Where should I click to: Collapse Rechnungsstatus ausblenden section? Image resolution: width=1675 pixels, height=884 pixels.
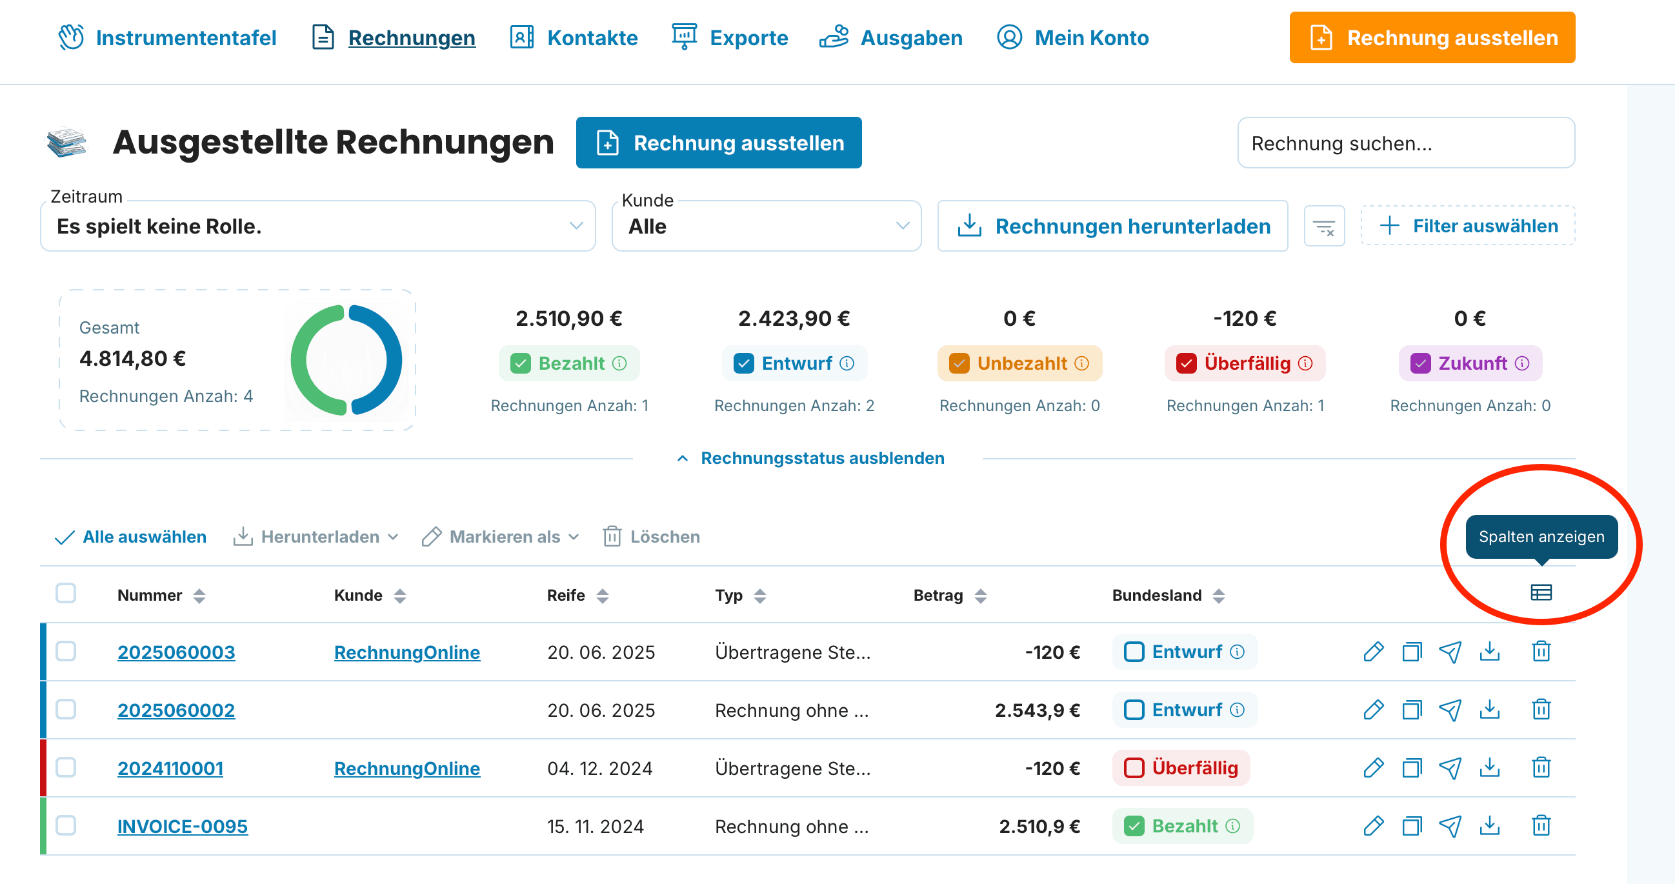(810, 458)
